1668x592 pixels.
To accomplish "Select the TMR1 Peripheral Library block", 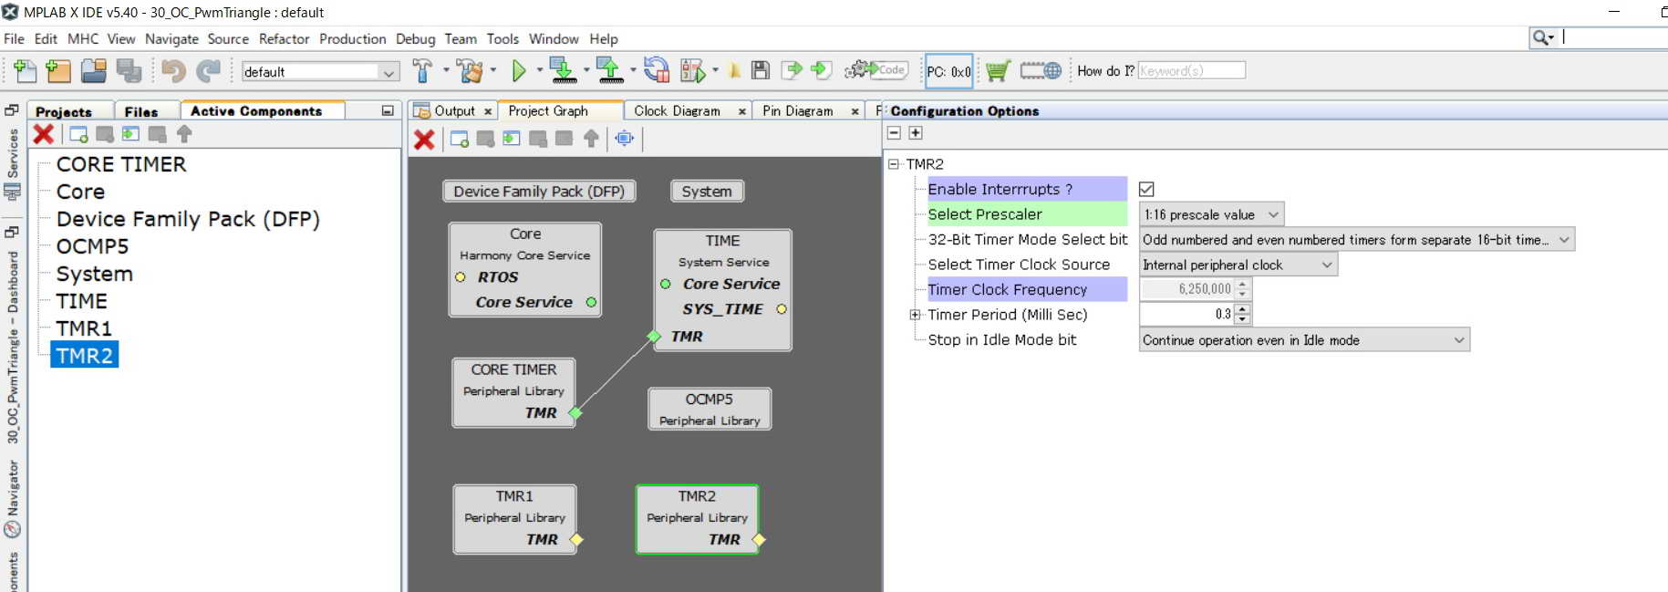I will [514, 519].
